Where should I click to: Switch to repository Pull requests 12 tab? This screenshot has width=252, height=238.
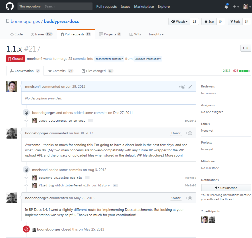76,34
